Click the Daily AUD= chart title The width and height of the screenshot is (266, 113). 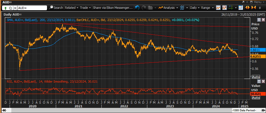(13, 14)
